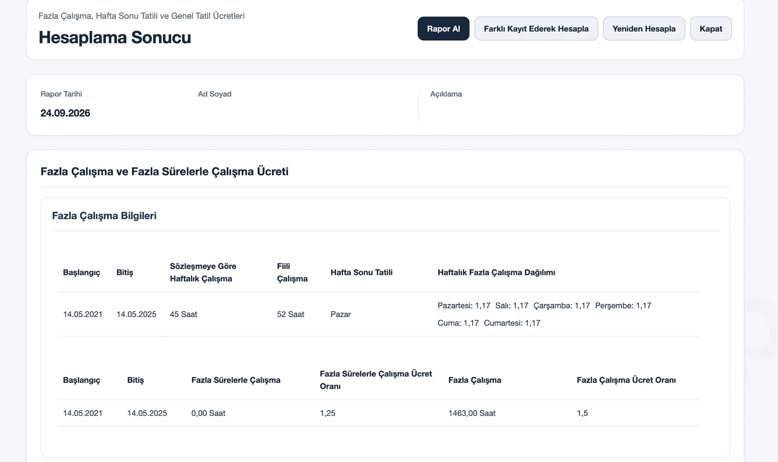The image size is (778, 462).
Task: Click 14.05.2021 in the 0,00 Saat row
Action: (x=83, y=413)
